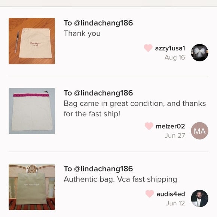Click the azzy1usa1 username
This screenshot has width=217, height=217.
pyautogui.click(x=170, y=48)
